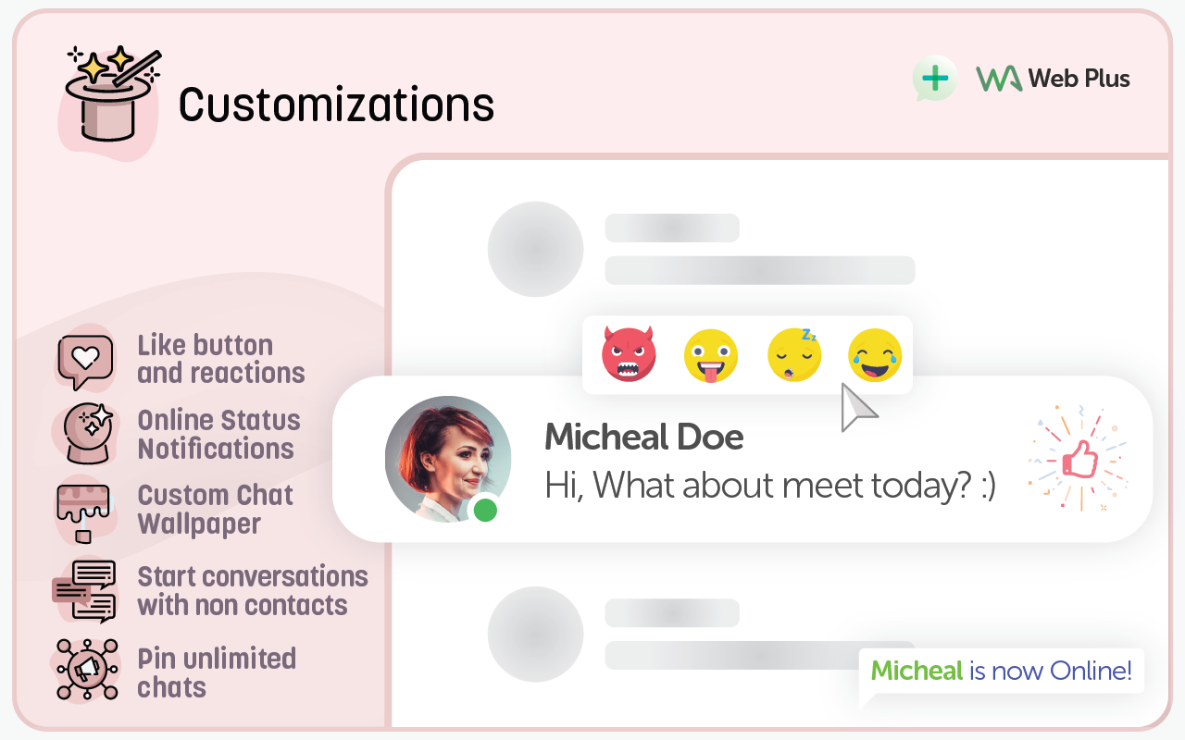
Task: Open Micheal Doe's profile picture
Action: coord(448,459)
